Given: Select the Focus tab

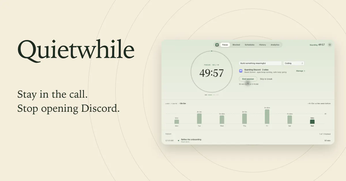Looking at the screenshot, I should 225,45.
